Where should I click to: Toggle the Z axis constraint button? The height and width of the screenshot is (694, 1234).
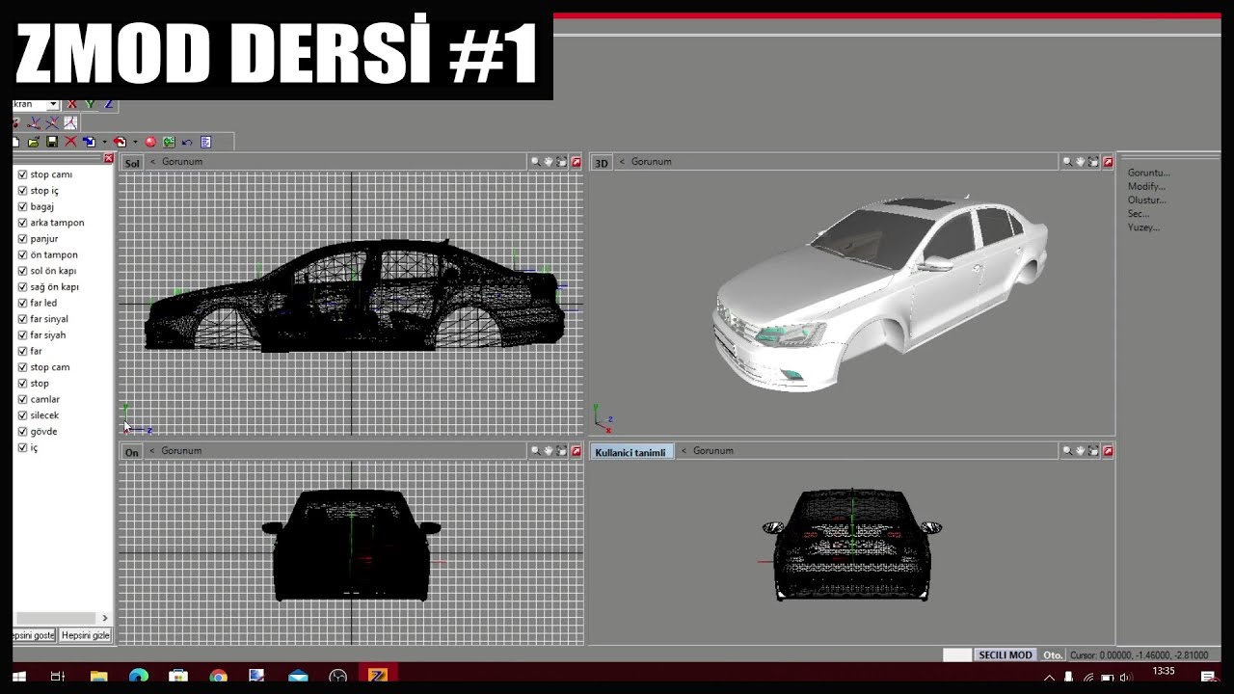click(x=108, y=104)
